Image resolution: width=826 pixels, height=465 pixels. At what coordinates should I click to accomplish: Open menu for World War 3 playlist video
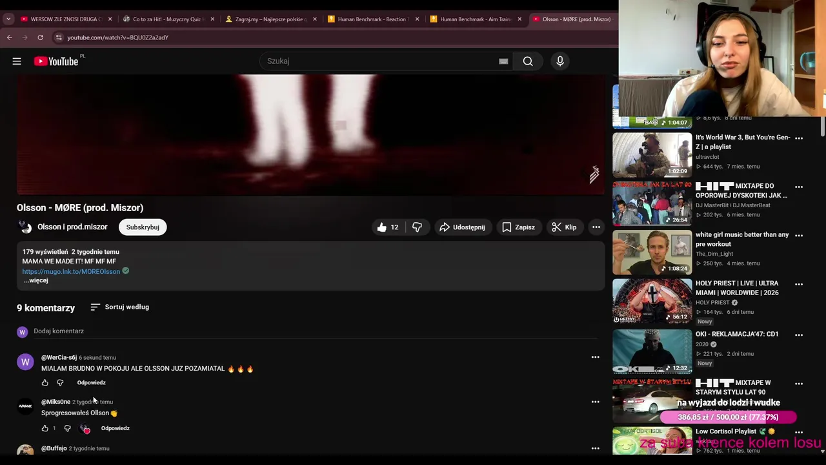click(799, 138)
